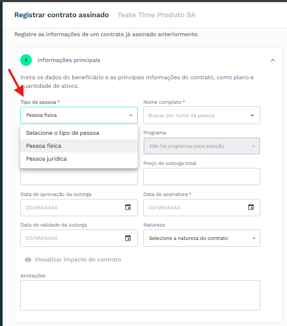Click the disabled Programa dropdown
Image resolution: width=287 pixels, height=326 pixels.
(202, 146)
